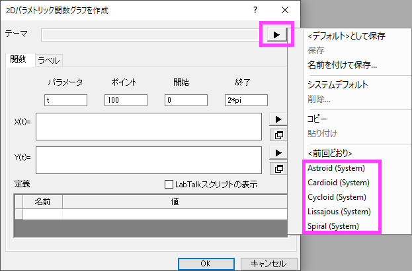412x271 pixels.
Task: Open the Y(t) expanded editor icon
Action: (x=278, y=169)
